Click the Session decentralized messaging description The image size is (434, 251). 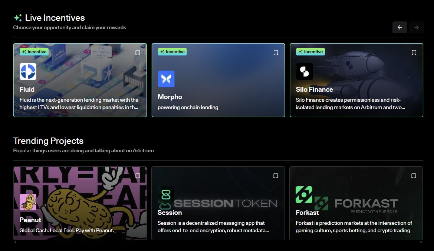point(213,227)
